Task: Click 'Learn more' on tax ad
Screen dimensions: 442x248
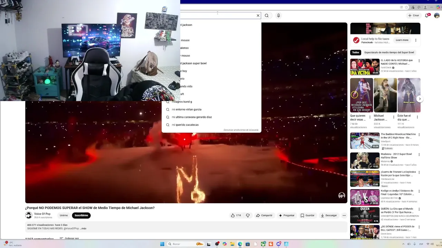Action: tap(402, 40)
